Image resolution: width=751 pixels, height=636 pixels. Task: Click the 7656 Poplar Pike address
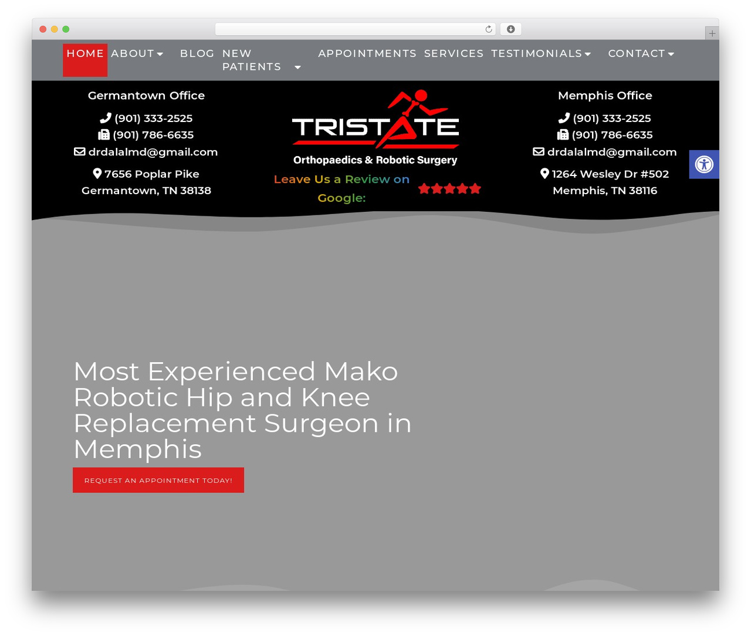147,182
